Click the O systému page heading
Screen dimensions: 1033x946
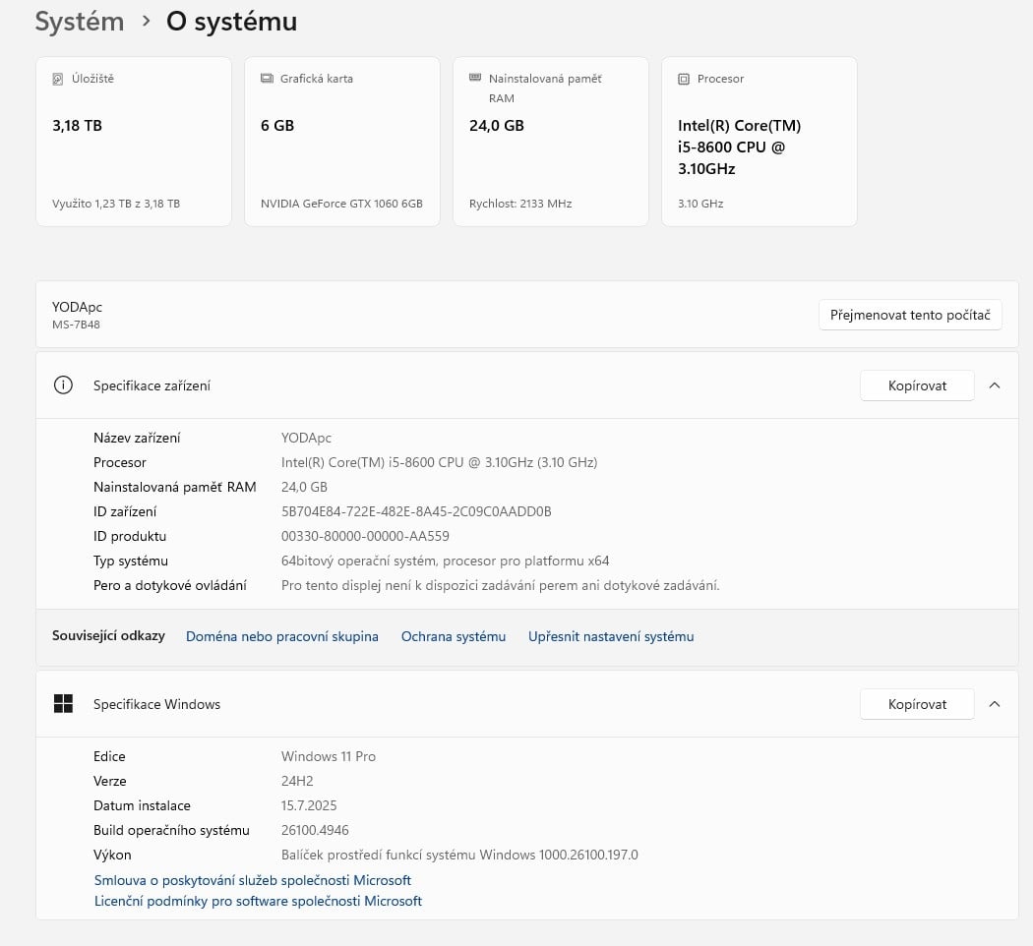coord(231,22)
